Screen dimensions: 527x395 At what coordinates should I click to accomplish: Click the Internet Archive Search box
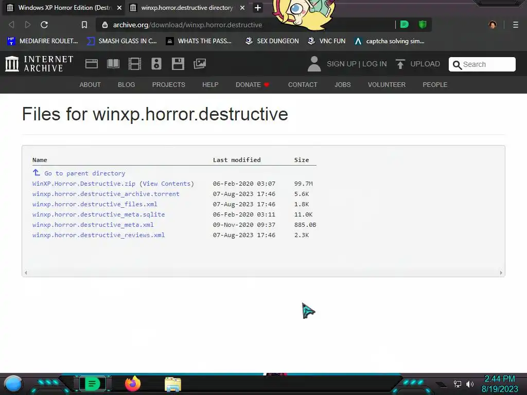point(482,64)
